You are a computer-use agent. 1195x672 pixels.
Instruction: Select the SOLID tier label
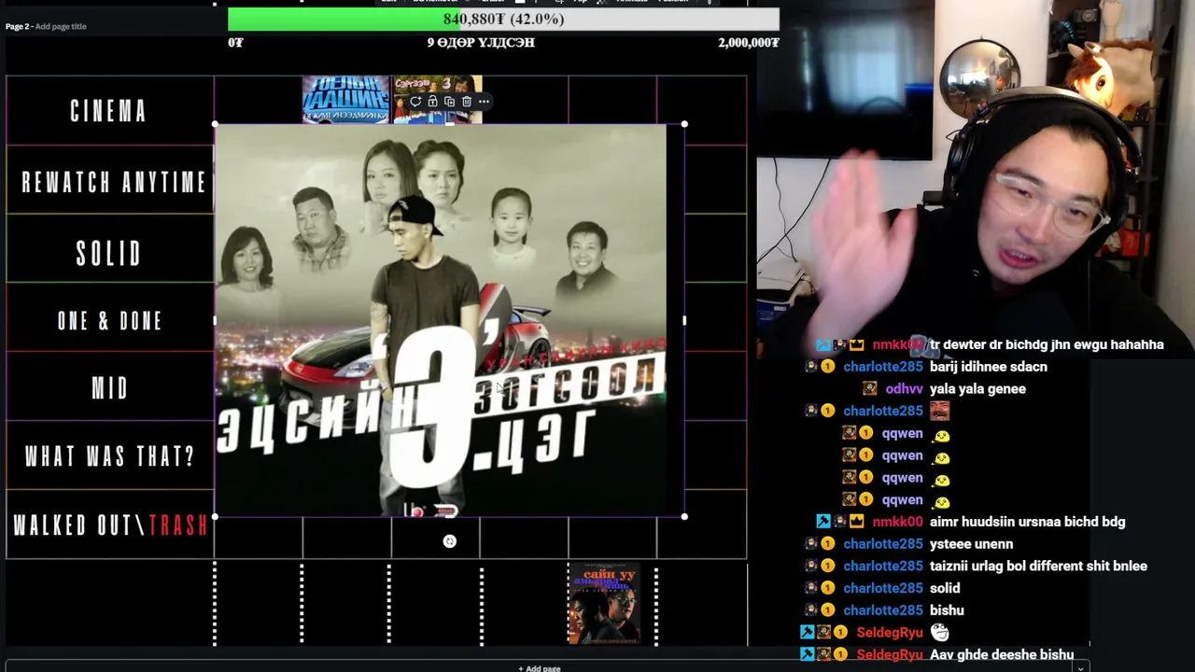pyautogui.click(x=109, y=253)
